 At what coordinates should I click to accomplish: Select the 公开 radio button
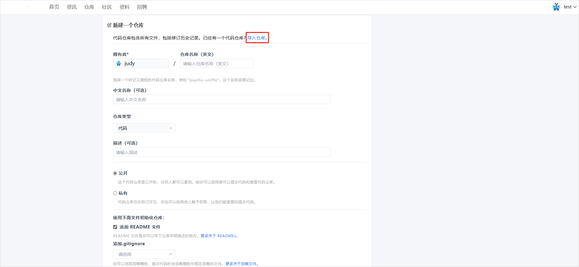click(x=115, y=173)
